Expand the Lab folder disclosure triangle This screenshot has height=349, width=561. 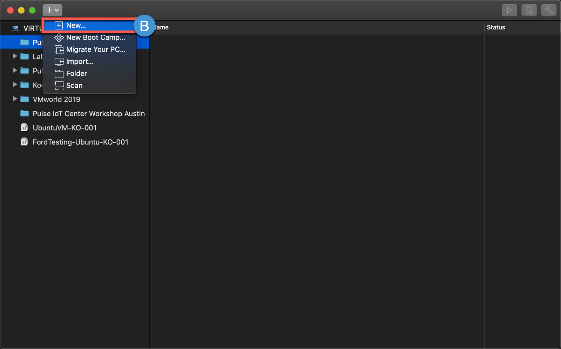point(15,56)
